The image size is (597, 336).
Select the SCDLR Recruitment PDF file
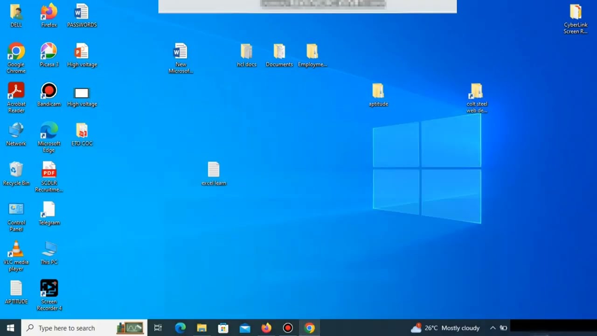tap(49, 177)
